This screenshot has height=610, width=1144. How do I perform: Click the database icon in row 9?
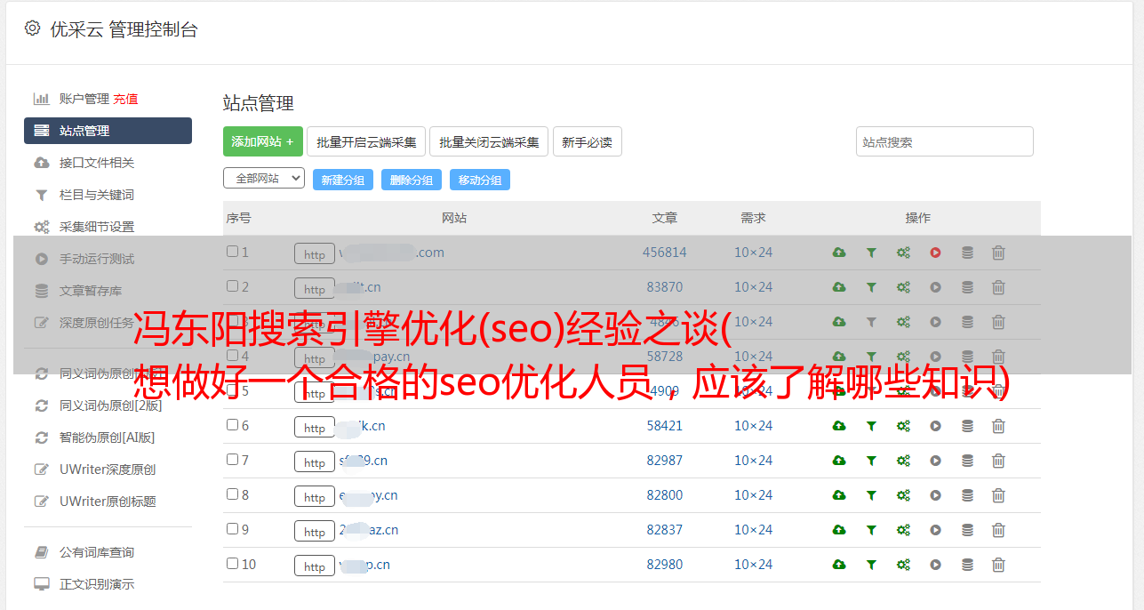(x=967, y=530)
